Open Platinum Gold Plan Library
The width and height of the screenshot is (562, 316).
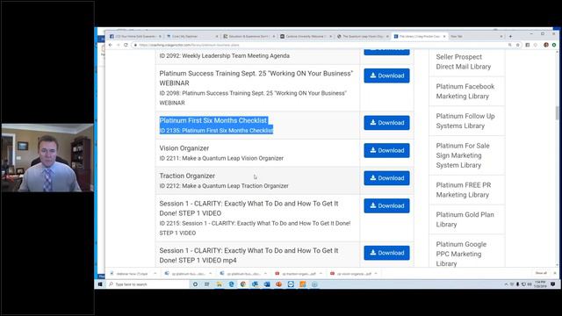click(465, 219)
